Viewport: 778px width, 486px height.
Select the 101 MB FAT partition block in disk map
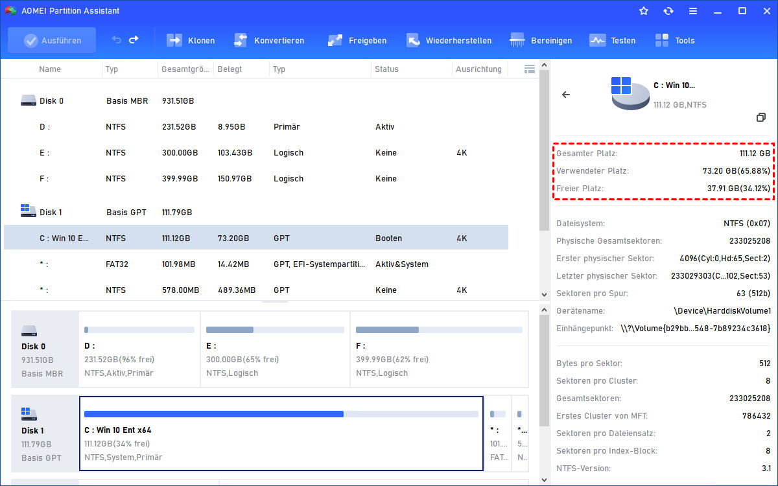(x=498, y=433)
